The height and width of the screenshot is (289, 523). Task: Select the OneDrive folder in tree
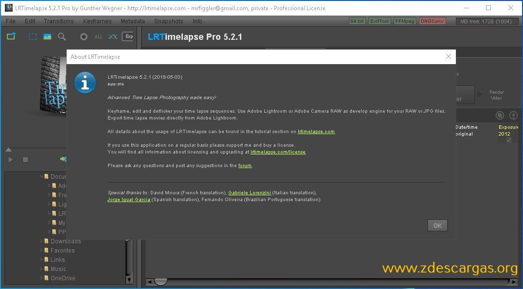click(x=63, y=278)
